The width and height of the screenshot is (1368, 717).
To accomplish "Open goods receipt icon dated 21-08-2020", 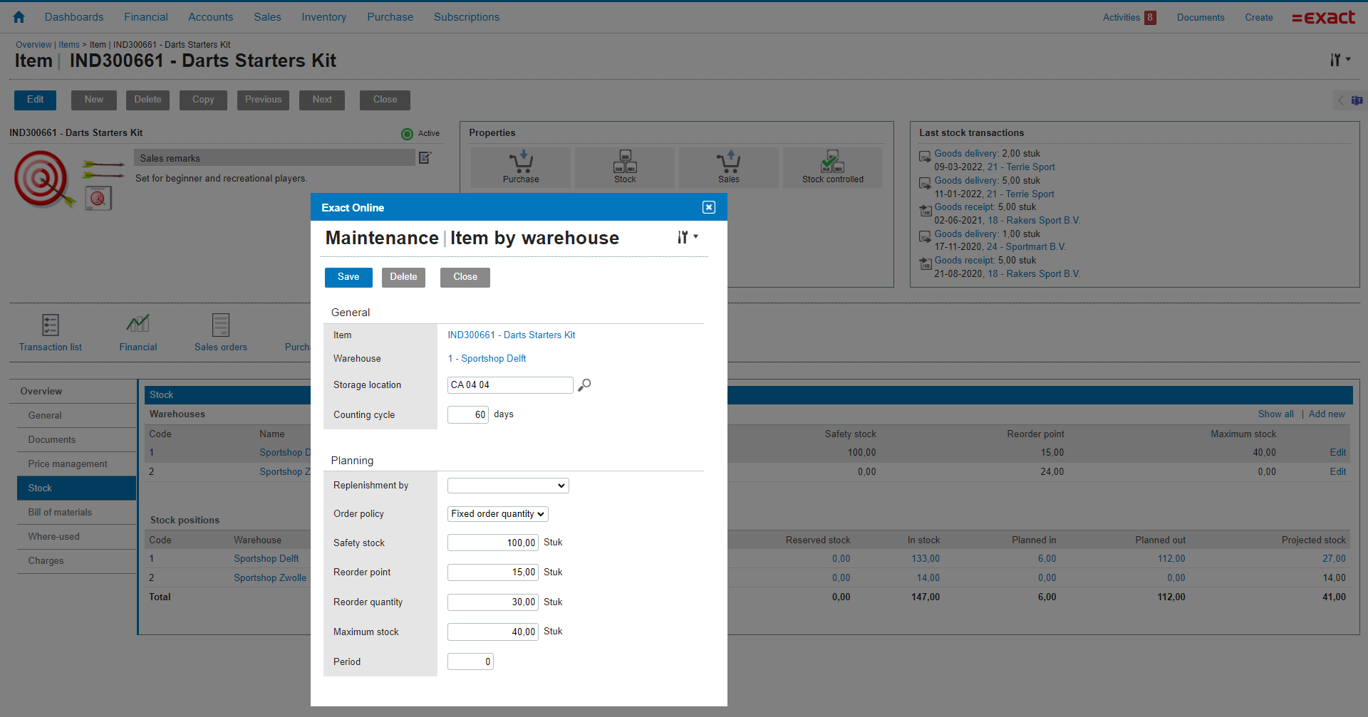I will 925,263.
